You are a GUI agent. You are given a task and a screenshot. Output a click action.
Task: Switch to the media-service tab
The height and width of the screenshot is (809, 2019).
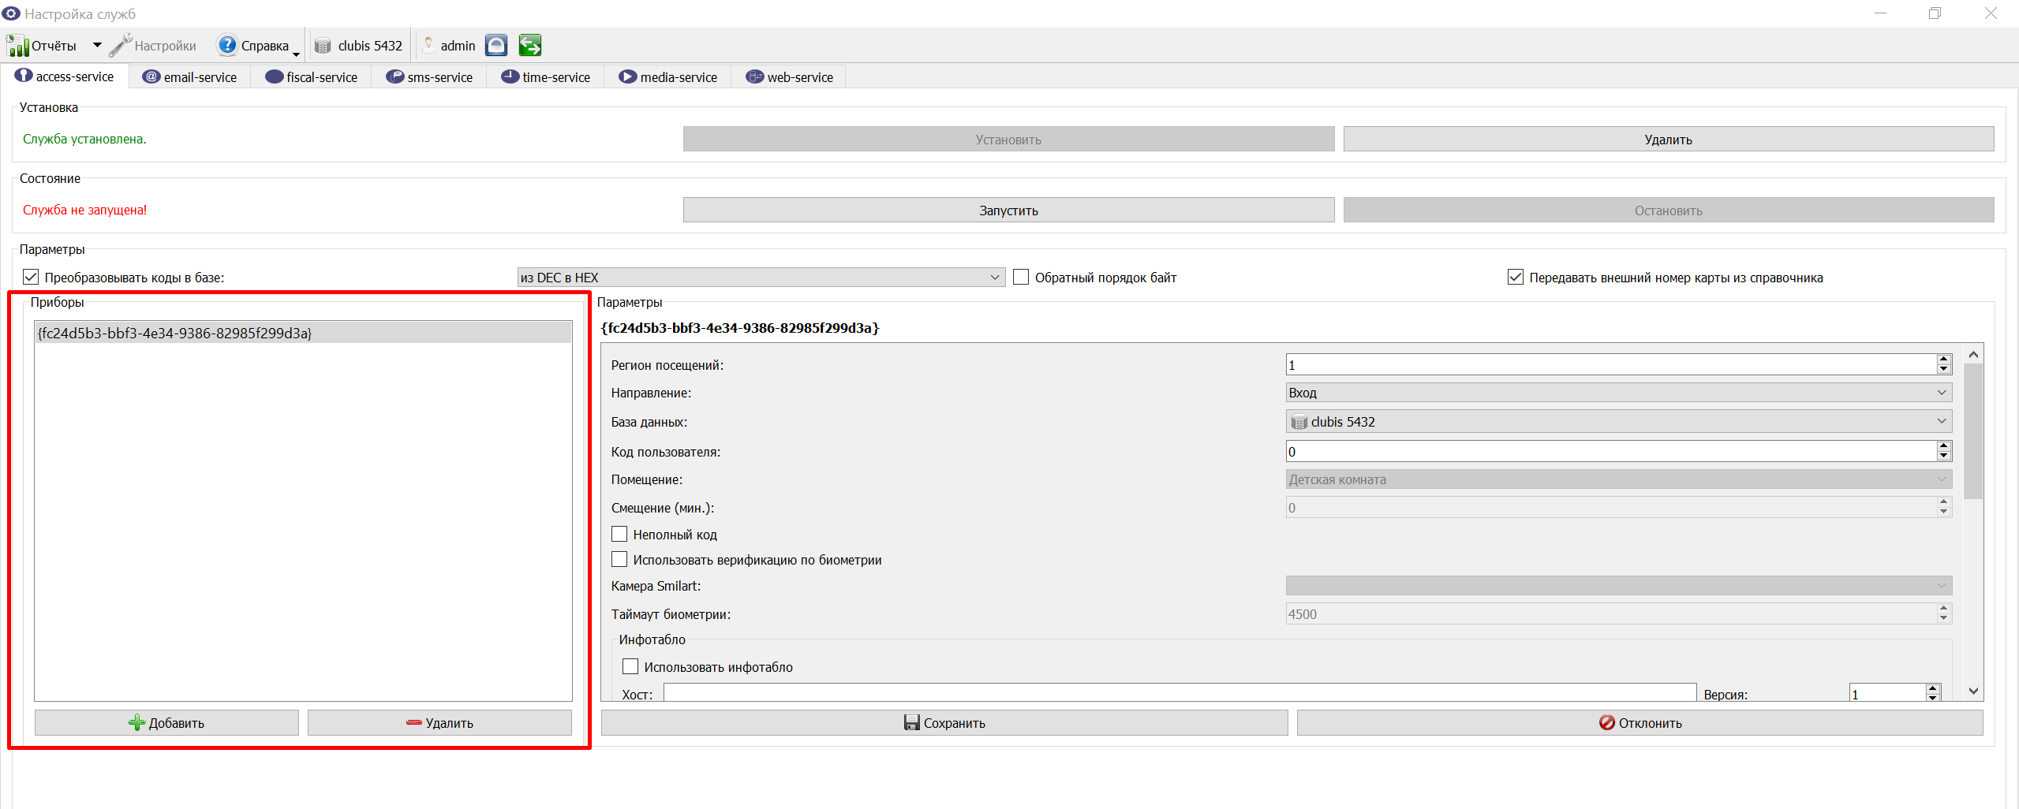point(668,77)
